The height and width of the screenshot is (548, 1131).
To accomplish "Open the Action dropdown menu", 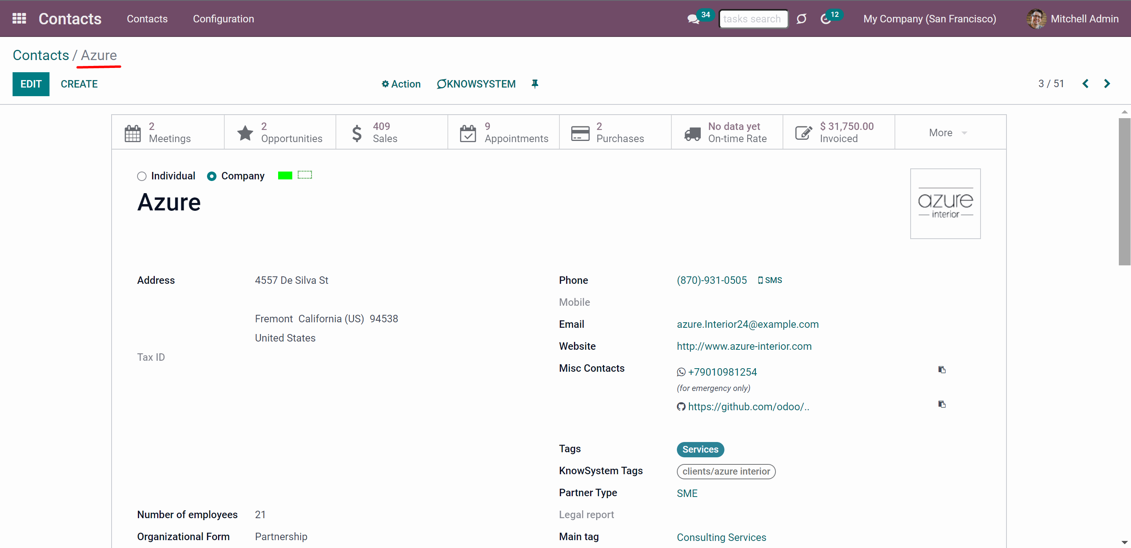I will point(401,84).
